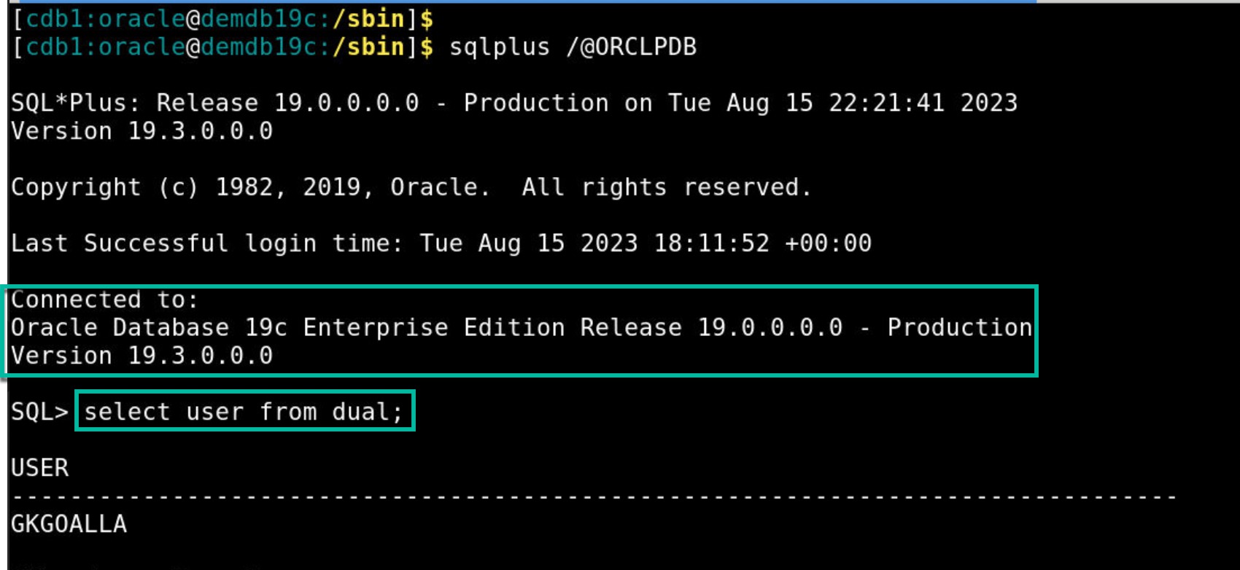The width and height of the screenshot is (1240, 570).
Task: Click Oracle Database 19c Enterprise Edition text
Action: click(x=287, y=327)
